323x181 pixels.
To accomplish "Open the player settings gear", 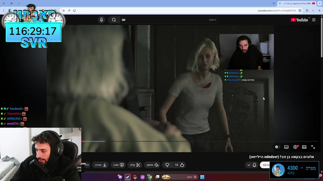I will click(x=295, y=147).
